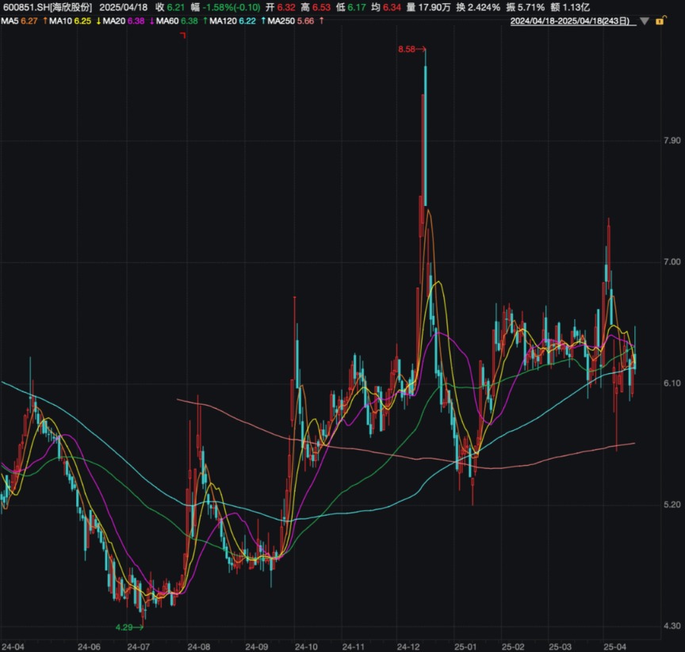Click the small red corner marker near 24-08
This screenshot has width=685, height=652.
pyautogui.click(x=183, y=35)
